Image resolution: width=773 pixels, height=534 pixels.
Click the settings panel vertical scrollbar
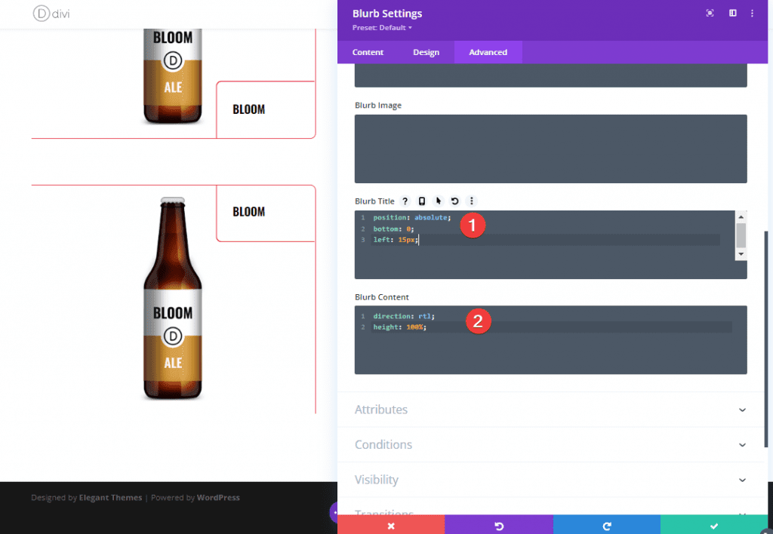[x=765, y=339]
